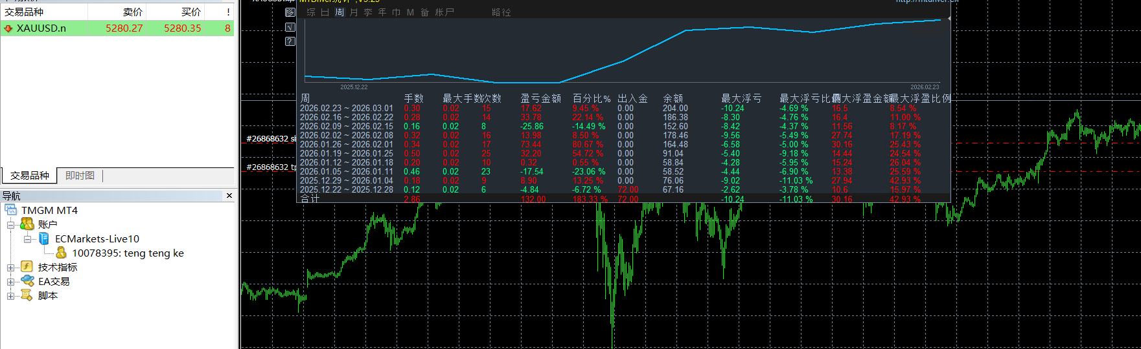Click the ECMarkets-Live10 server icon
1141x349 pixels.
[44, 238]
